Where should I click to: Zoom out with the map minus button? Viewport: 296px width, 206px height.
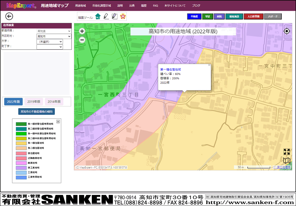[82, 40]
